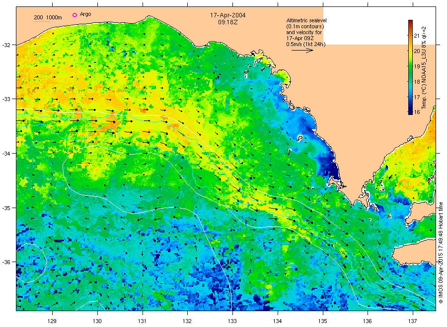Click the -36 latitude axis label
Image resolution: width=447 pixels, height=327 pixels.
coord(6,262)
